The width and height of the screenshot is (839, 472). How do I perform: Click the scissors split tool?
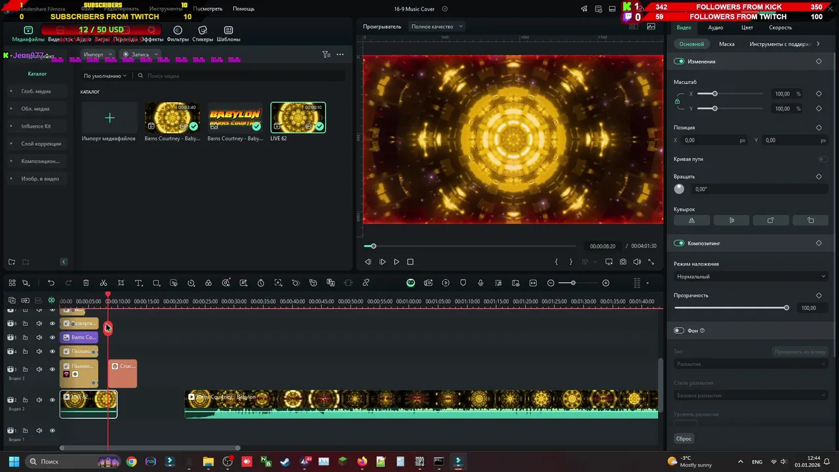[104, 283]
